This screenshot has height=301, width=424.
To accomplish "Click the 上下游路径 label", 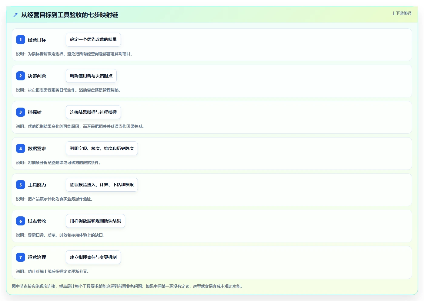I will point(402,13).
